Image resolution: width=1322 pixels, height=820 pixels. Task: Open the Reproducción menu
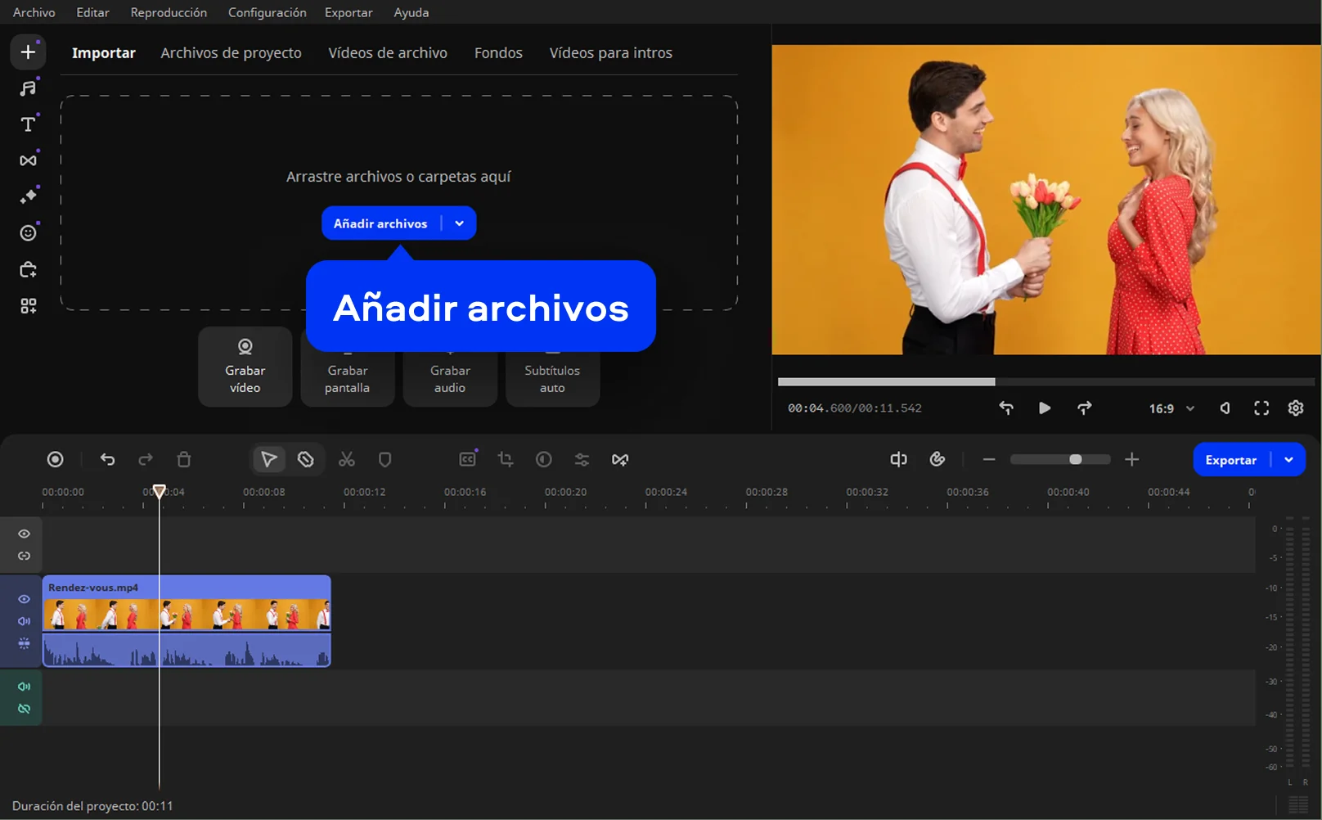pos(169,12)
